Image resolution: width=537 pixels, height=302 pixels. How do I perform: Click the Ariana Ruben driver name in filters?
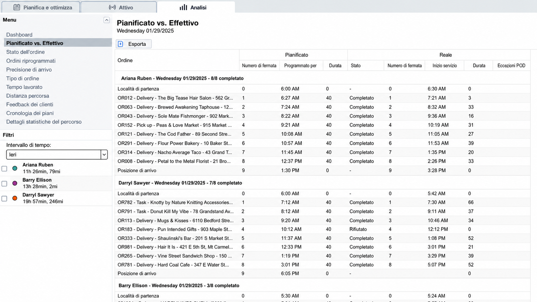coord(38,165)
